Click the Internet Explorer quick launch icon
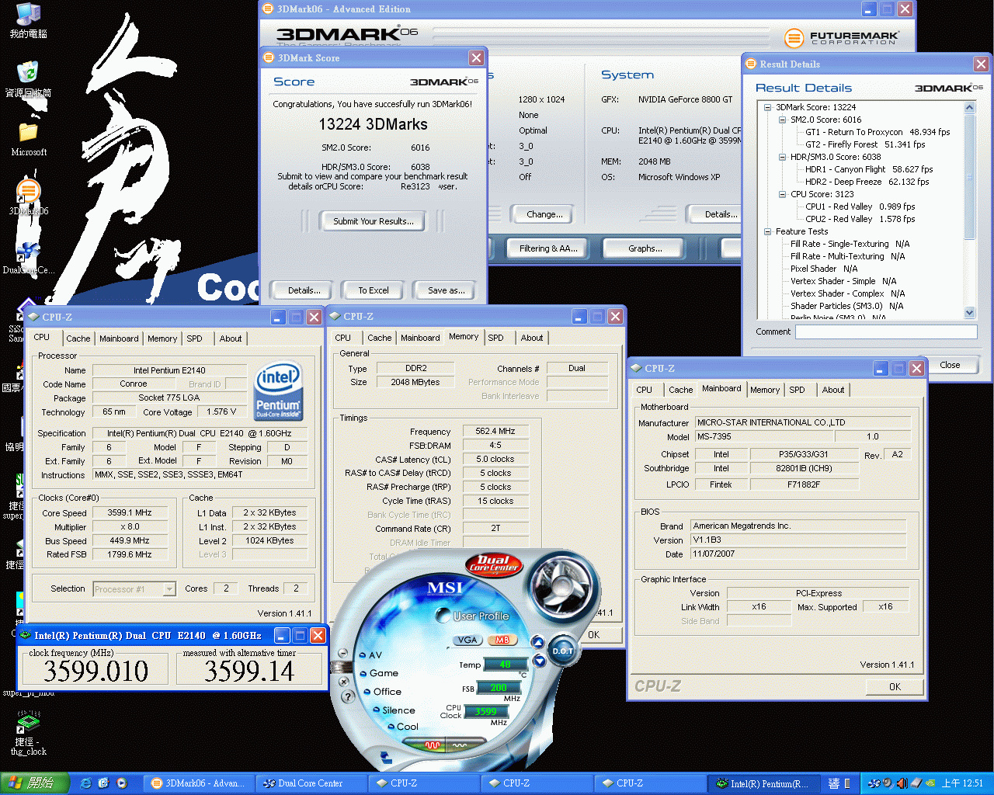 point(85,783)
